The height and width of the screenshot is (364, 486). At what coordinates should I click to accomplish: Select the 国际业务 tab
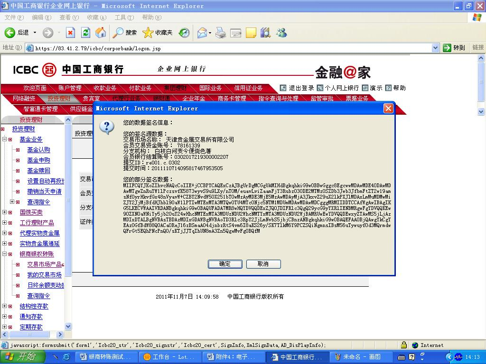pos(210,88)
